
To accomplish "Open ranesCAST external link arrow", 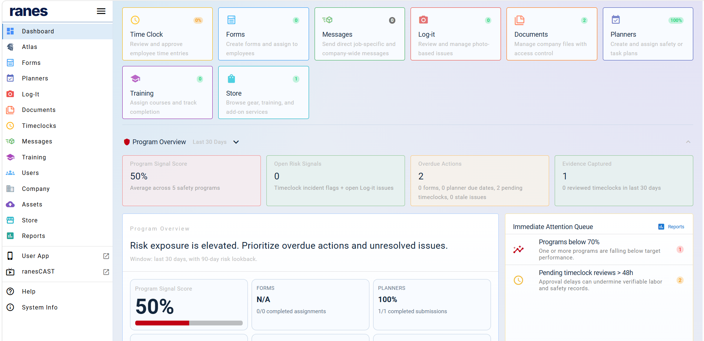I will (x=106, y=272).
